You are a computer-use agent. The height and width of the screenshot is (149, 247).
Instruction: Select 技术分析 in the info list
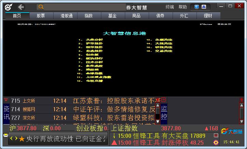(94, 62)
